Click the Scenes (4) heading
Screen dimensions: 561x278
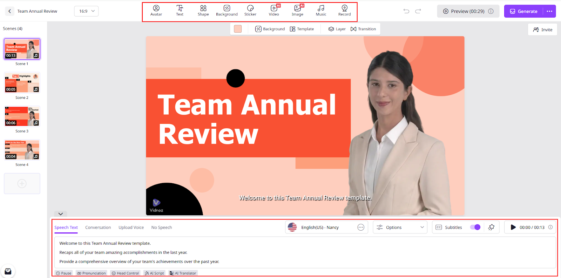coord(13,28)
